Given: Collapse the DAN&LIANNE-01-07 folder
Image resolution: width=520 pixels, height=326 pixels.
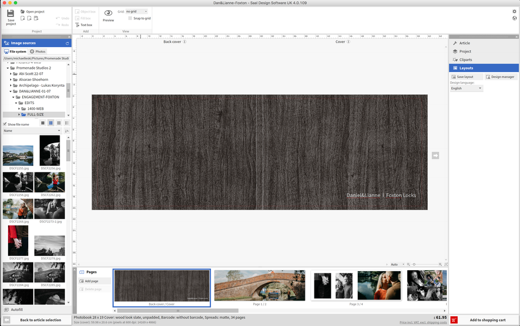Looking at the screenshot, I should pyautogui.click(x=11, y=91).
